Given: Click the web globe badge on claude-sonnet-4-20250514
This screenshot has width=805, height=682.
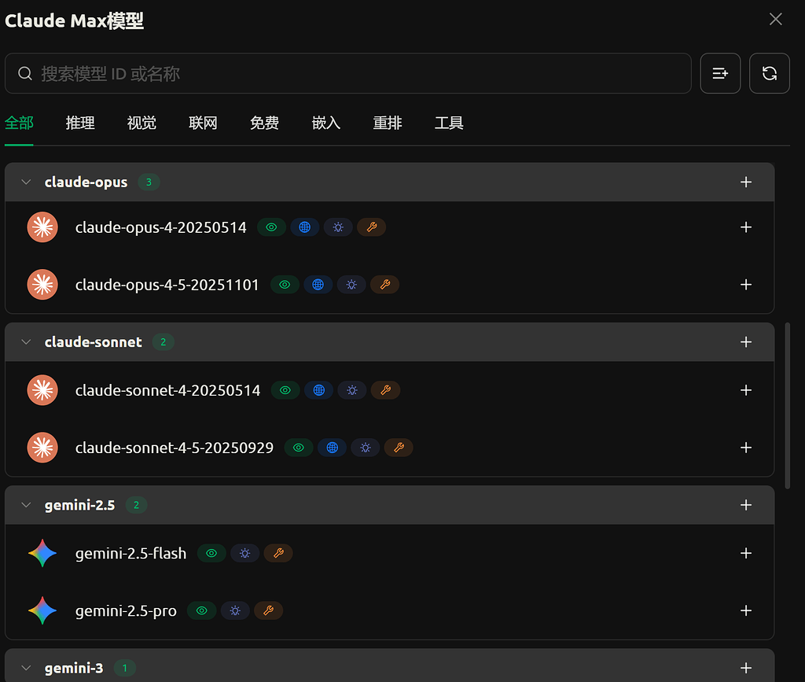Looking at the screenshot, I should click(x=319, y=390).
